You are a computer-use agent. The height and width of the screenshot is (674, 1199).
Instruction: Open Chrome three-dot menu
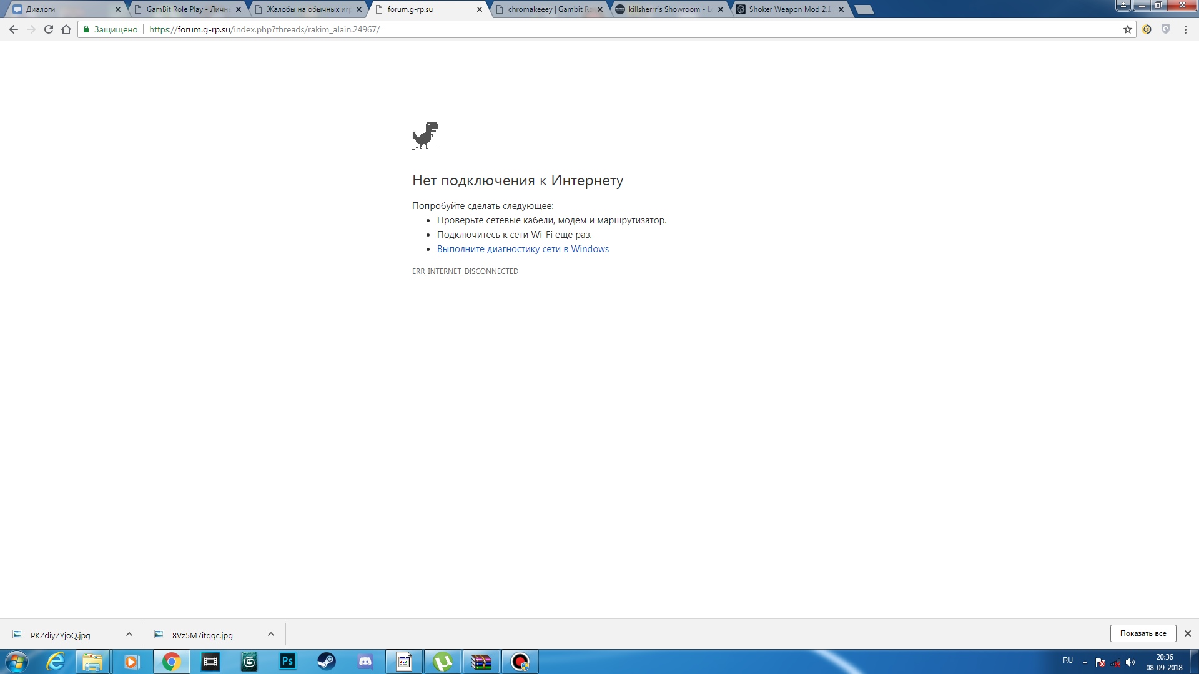(x=1185, y=29)
